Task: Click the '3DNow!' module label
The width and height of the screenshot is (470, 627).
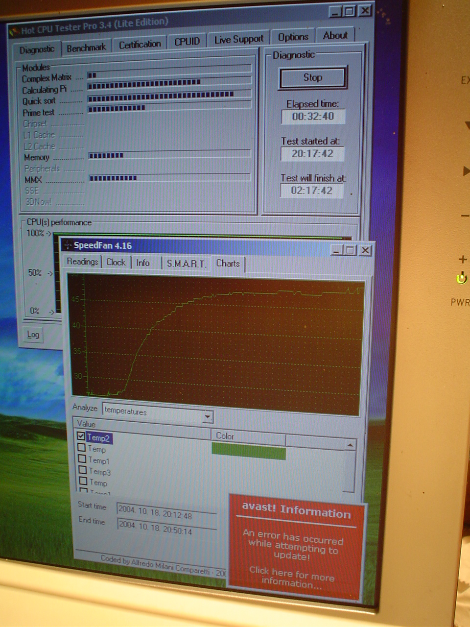Action: click(x=39, y=201)
